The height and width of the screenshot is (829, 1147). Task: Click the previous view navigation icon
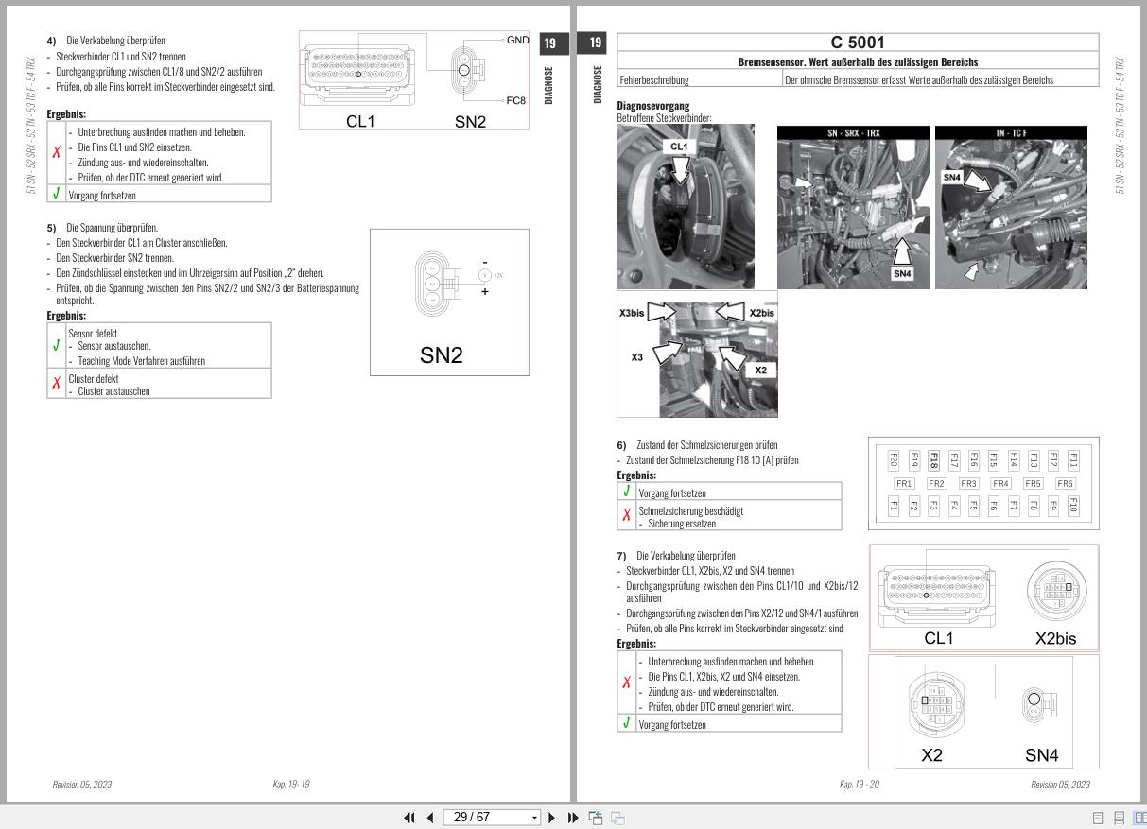(x=596, y=818)
